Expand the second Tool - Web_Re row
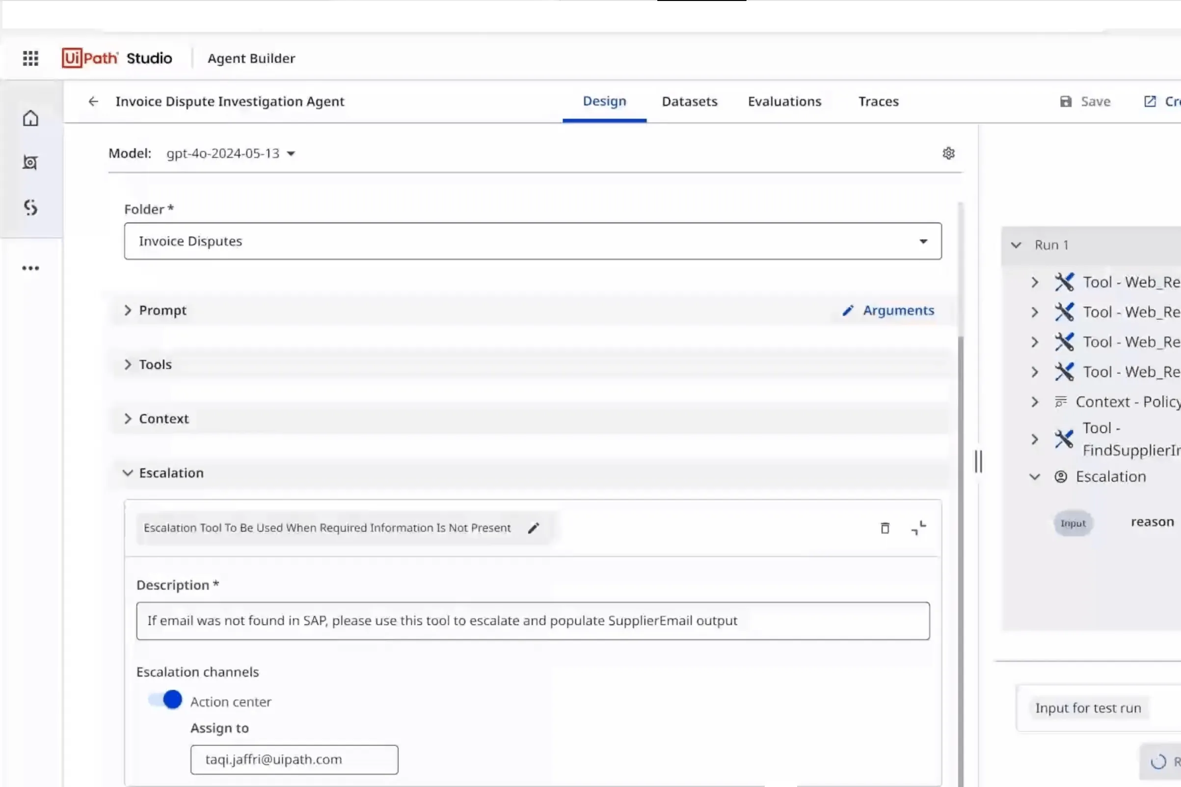Viewport: 1181px width, 787px height. 1034,312
